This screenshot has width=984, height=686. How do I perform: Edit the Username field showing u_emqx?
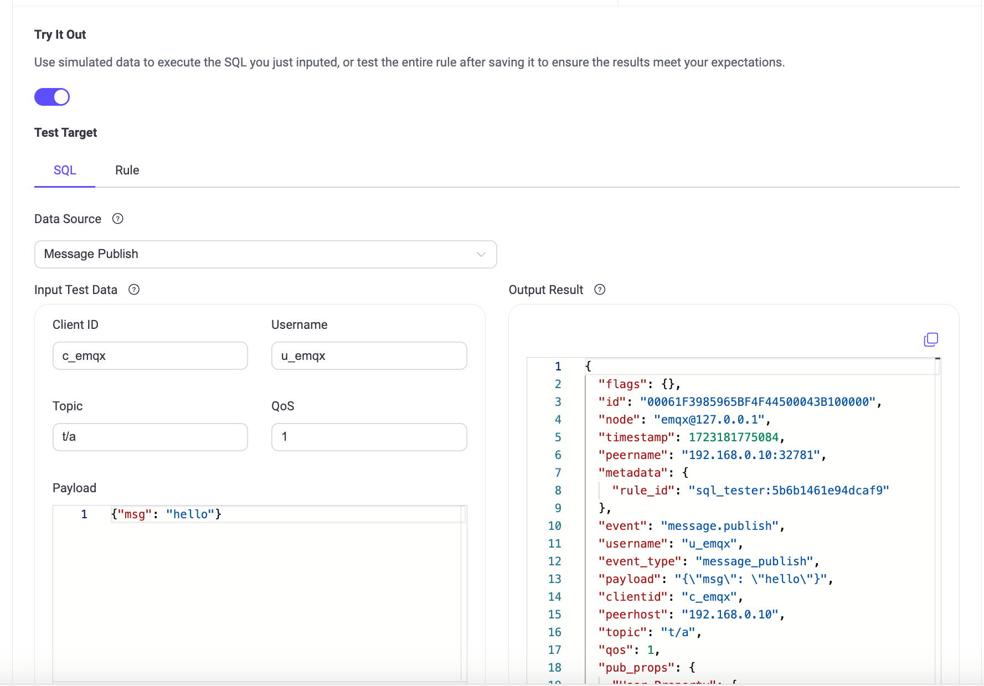(368, 355)
